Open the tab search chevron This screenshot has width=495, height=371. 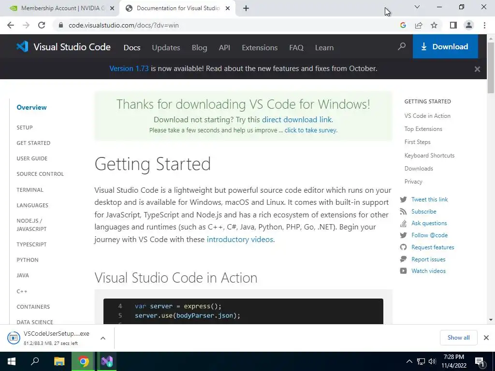pyautogui.click(x=417, y=7)
